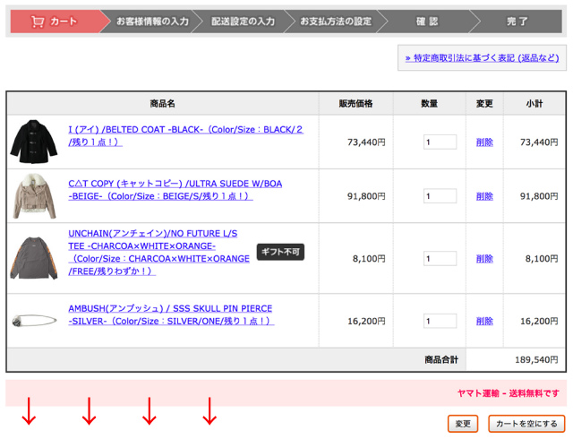
Task: Click the 変更 button below the cart
Action: [463, 424]
